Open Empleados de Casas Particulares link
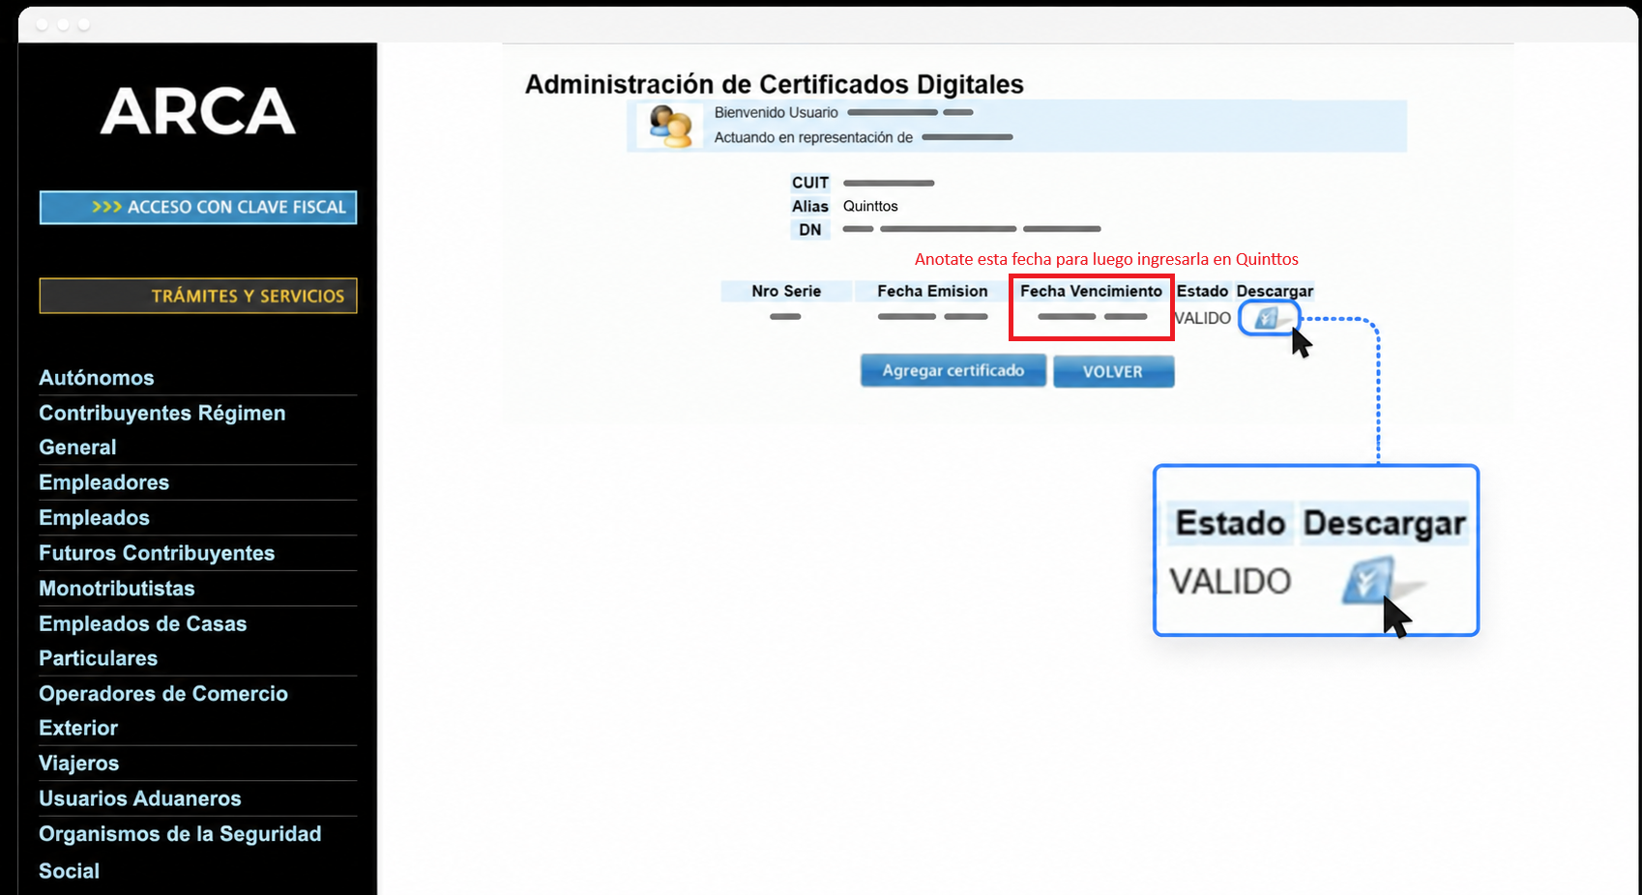The image size is (1642, 895). tap(143, 641)
